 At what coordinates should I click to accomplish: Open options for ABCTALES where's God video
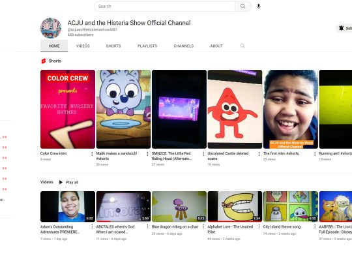147,226
